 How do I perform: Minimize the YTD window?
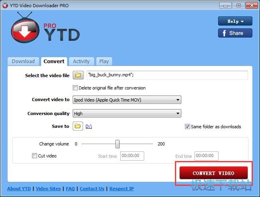(225, 6)
